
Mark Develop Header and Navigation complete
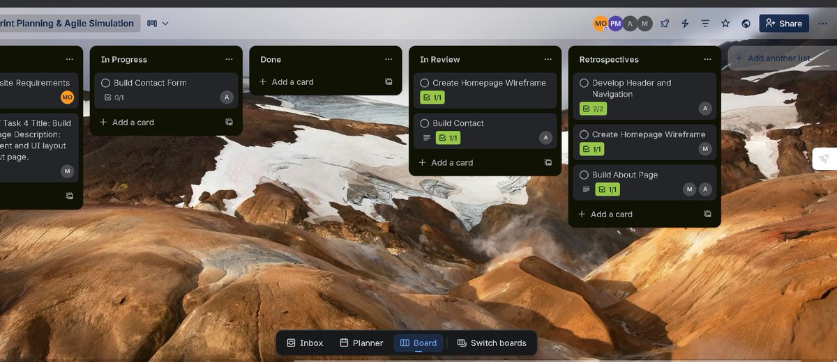click(x=584, y=83)
